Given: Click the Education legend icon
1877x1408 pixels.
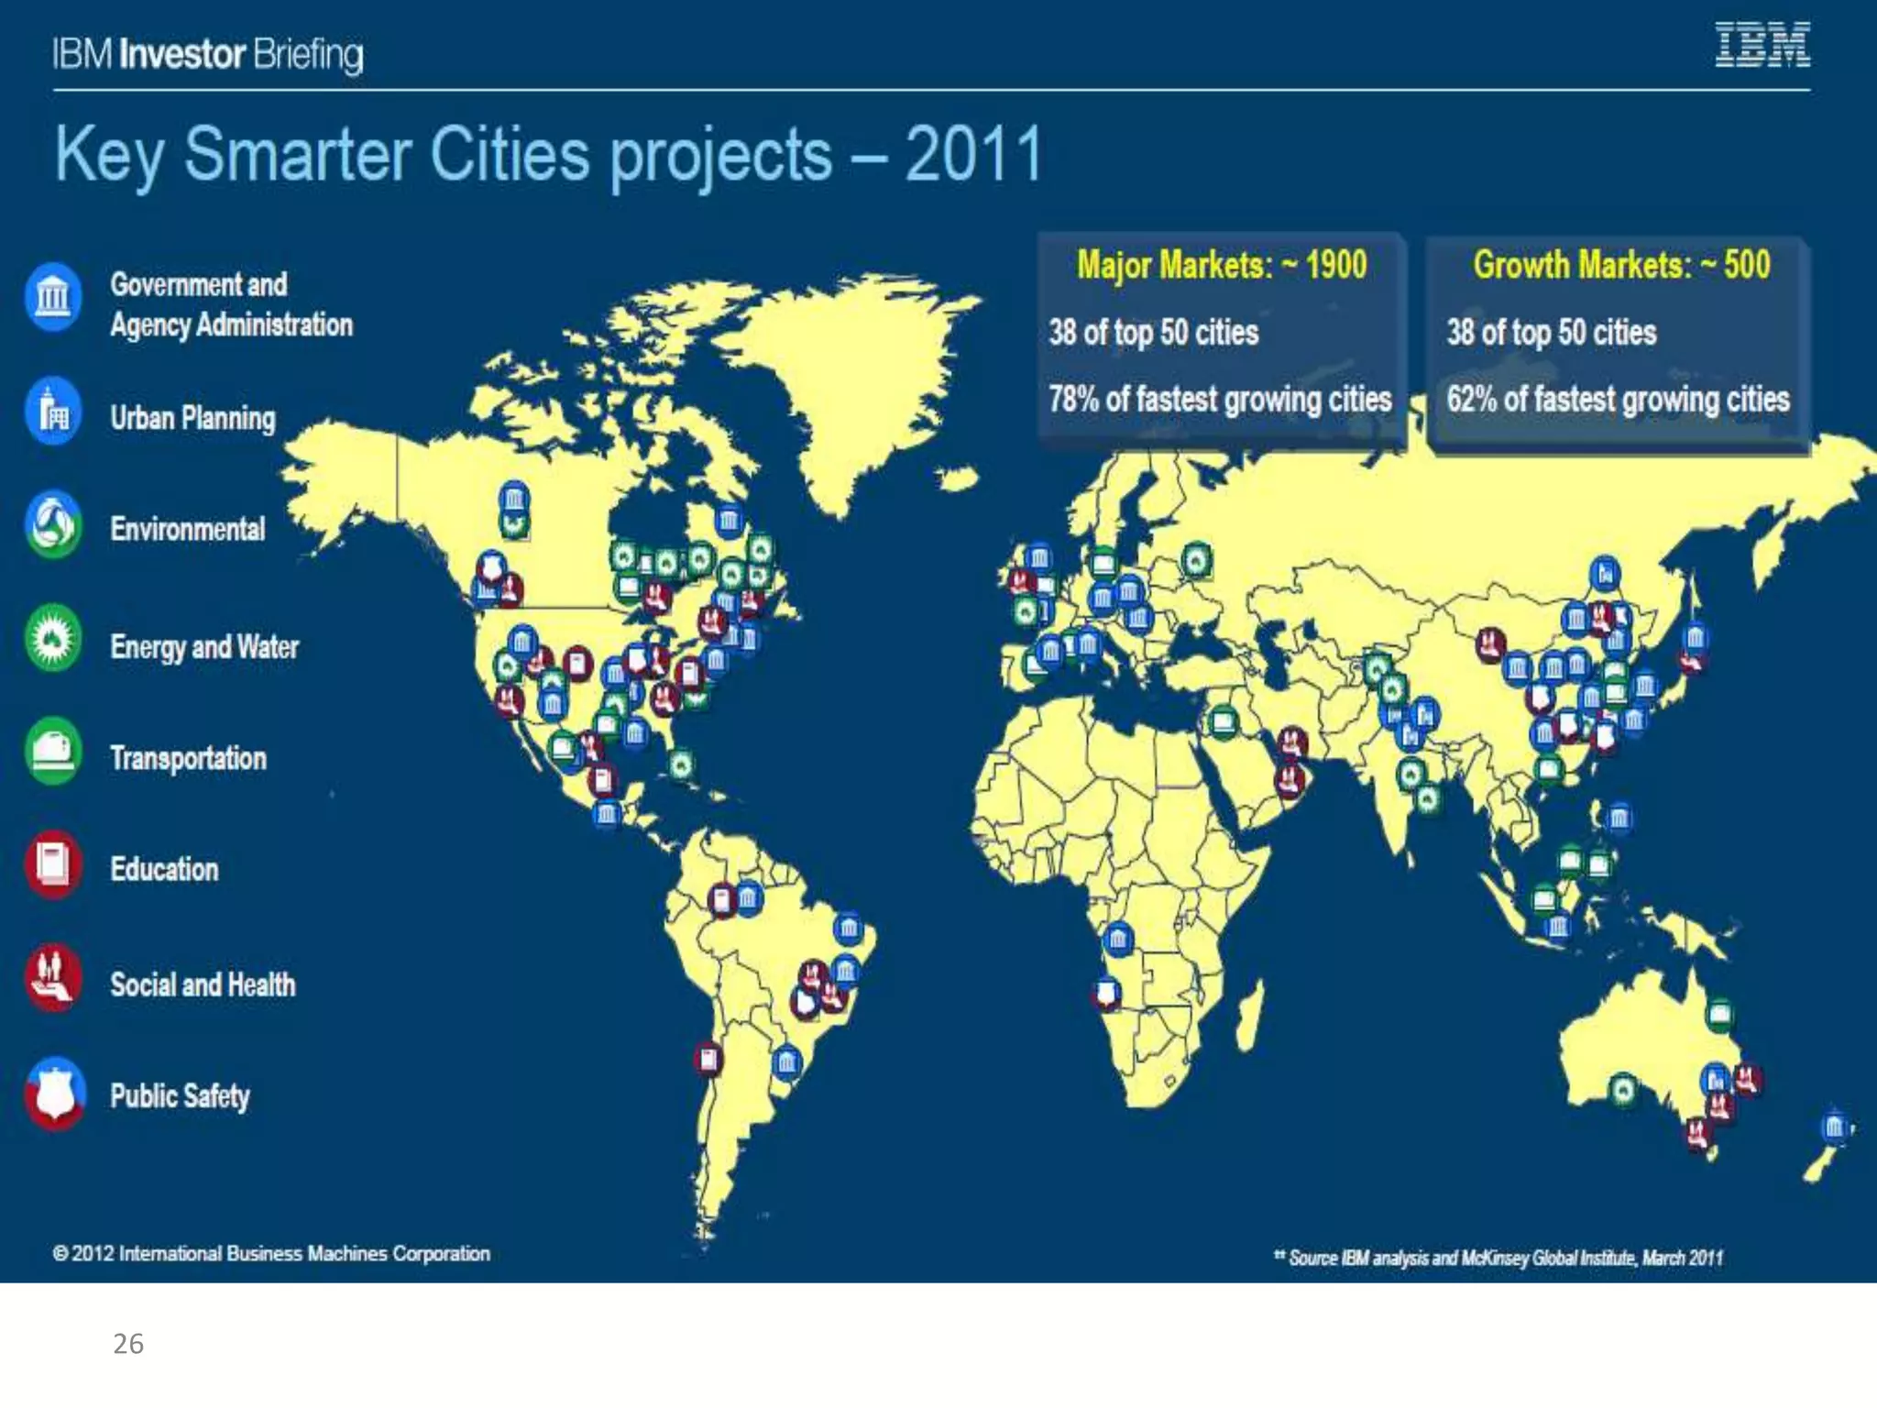Looking at the screenshot, I should pos(53,865).
